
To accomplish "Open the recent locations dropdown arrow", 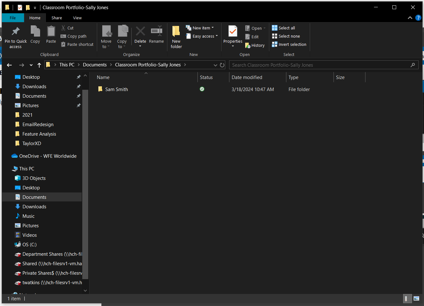I will 31,65.
